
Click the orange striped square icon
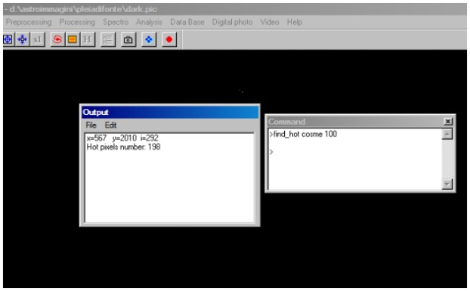tap(73, 39)
